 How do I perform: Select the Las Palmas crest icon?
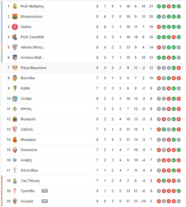click(15, 181)
